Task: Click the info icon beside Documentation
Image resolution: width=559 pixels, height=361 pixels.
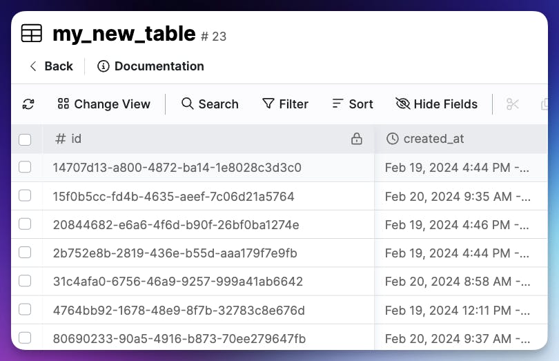Action: point(104,66)
